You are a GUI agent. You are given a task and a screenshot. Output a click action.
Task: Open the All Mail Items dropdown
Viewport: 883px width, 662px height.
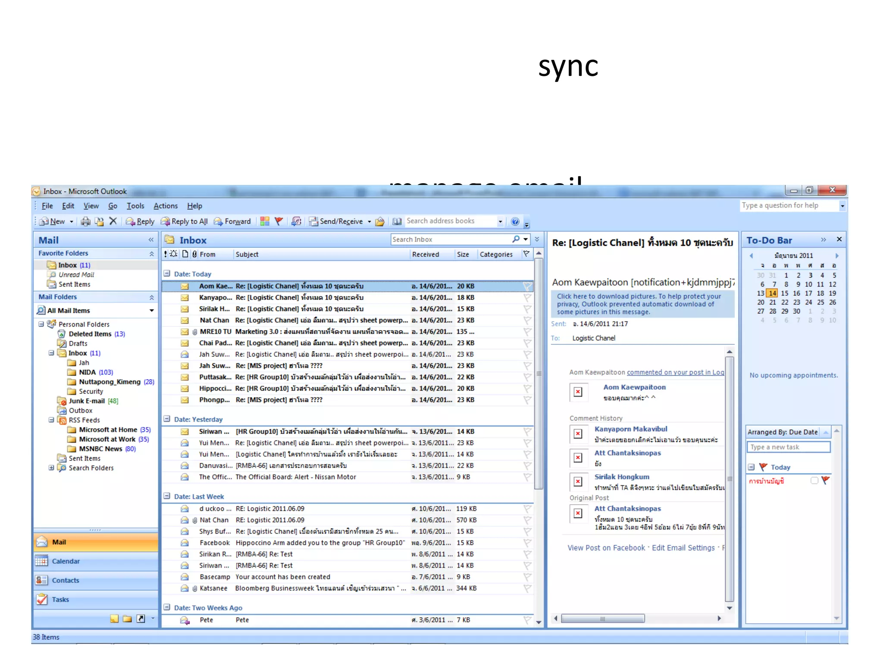[152, 310]
